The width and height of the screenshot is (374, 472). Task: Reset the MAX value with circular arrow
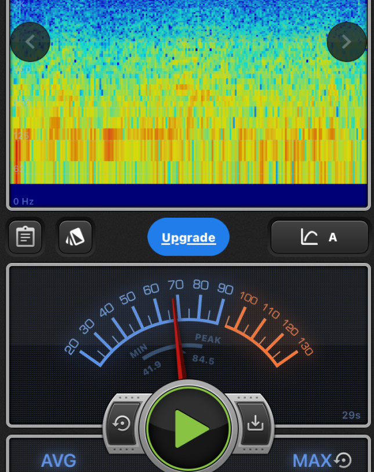tap(343, 460)
